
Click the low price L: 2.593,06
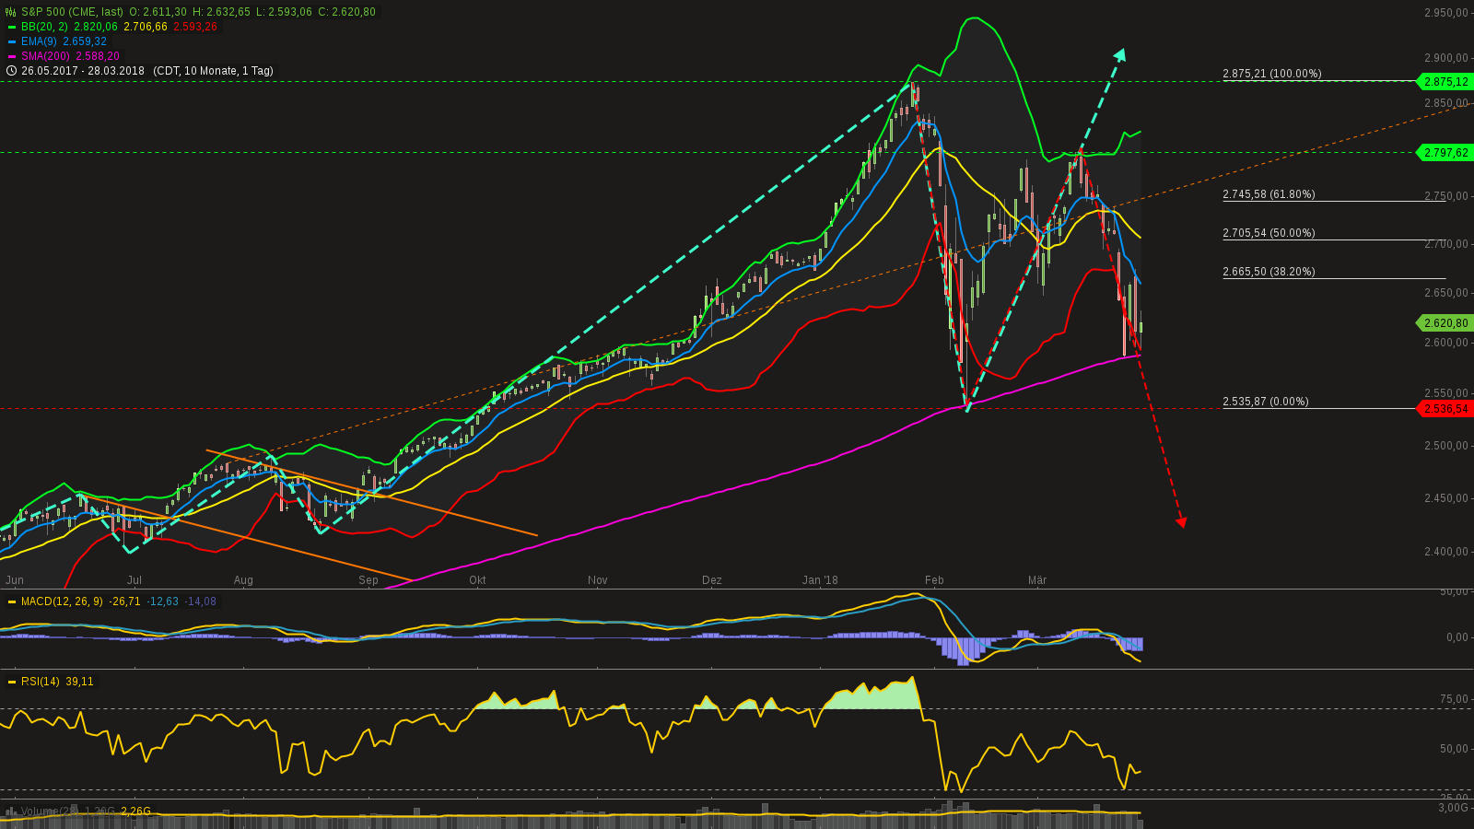(x=284, y=12)
